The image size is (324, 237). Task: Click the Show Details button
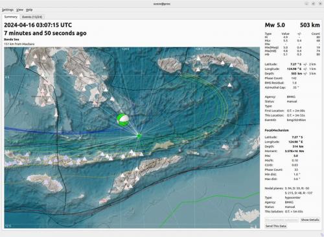click(310, 220)
